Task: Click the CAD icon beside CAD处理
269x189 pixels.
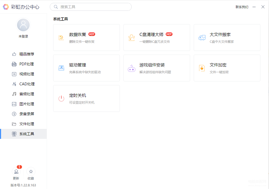Action: click(x=14, y=84)
